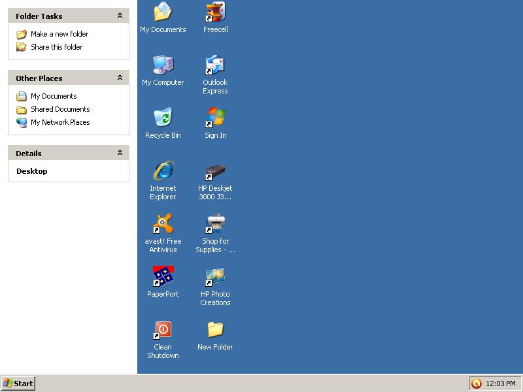Open the Start menu
The height and width of the screenshot is (392, 523).
coord(18,384)
